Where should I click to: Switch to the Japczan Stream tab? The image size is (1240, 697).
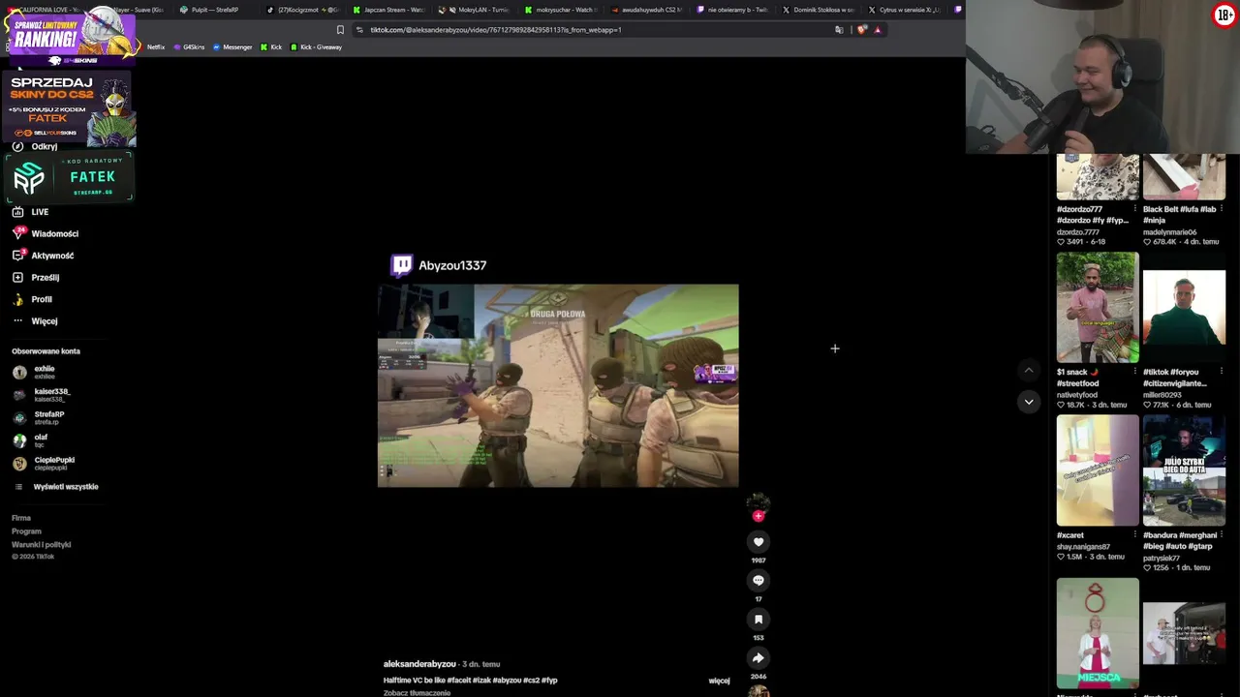(390, 10)
